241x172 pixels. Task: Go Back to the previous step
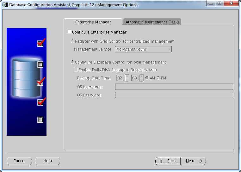pyautogui.click(x=168, y=161)
